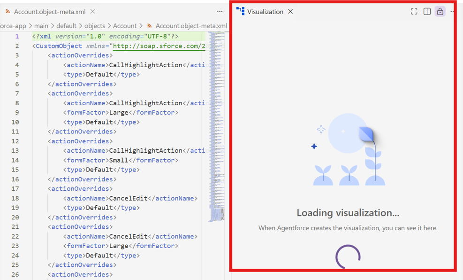This screenshot has width=463, height=280.
Task: Click the Agentforce visualization description text
Action: 348,228
